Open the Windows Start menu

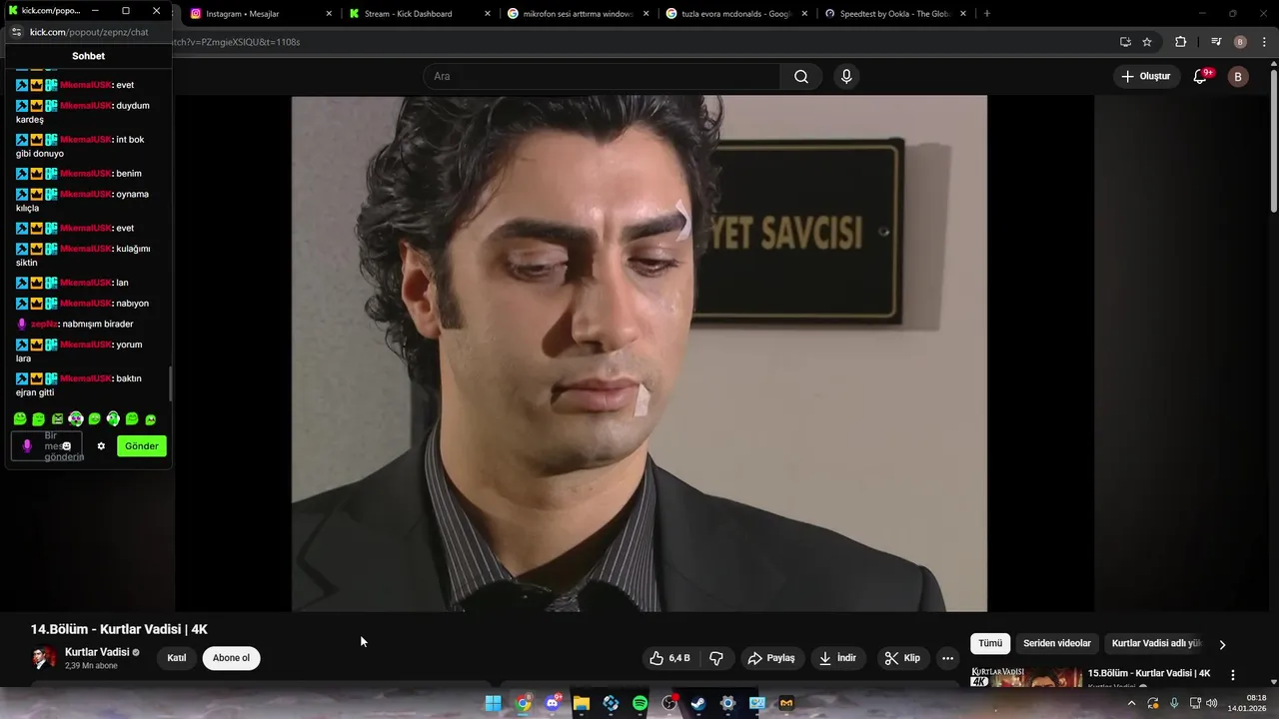coord(494,704)
